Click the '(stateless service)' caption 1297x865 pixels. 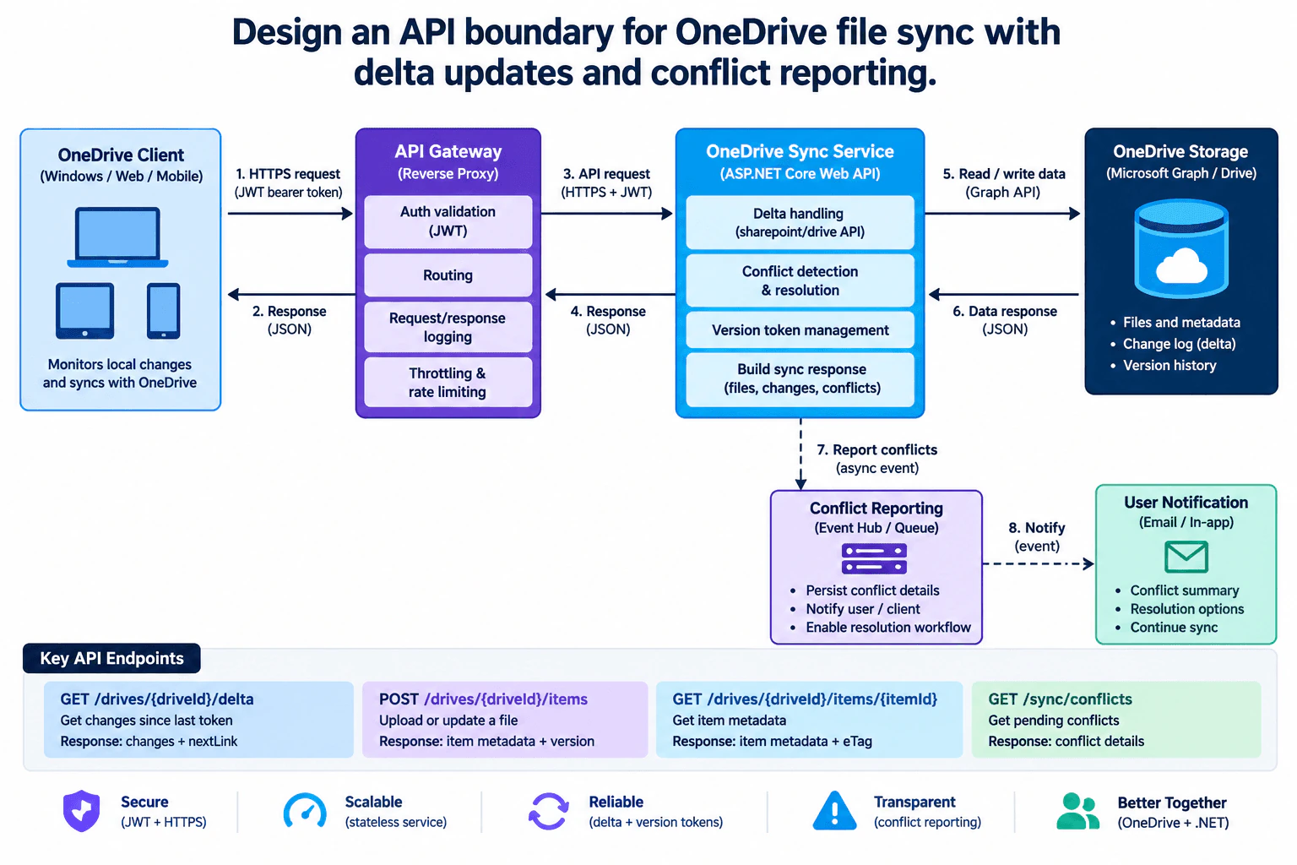pos(396,823)
